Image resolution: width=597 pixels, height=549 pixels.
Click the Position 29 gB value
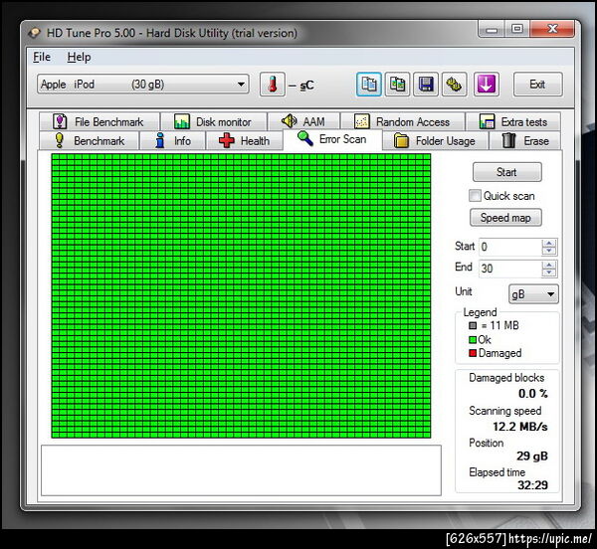(532, 457)
